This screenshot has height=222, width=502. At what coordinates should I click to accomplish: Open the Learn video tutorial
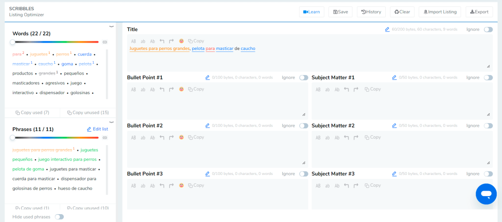pyautogui.click(x=311, y=12)
